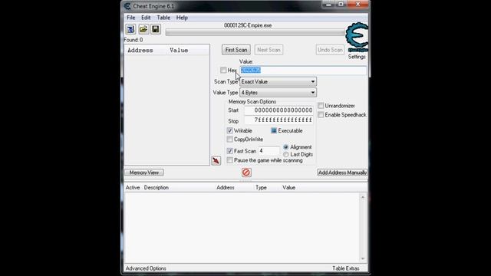
Task: Enable CopyOnWrite
Action: pyautogui.click(x=230, y=140)
